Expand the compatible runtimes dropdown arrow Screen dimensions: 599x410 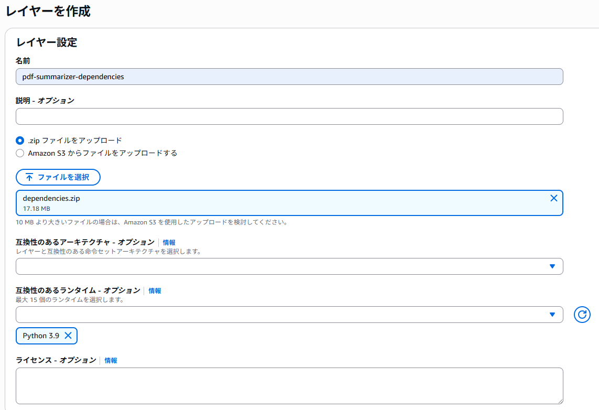552,315
